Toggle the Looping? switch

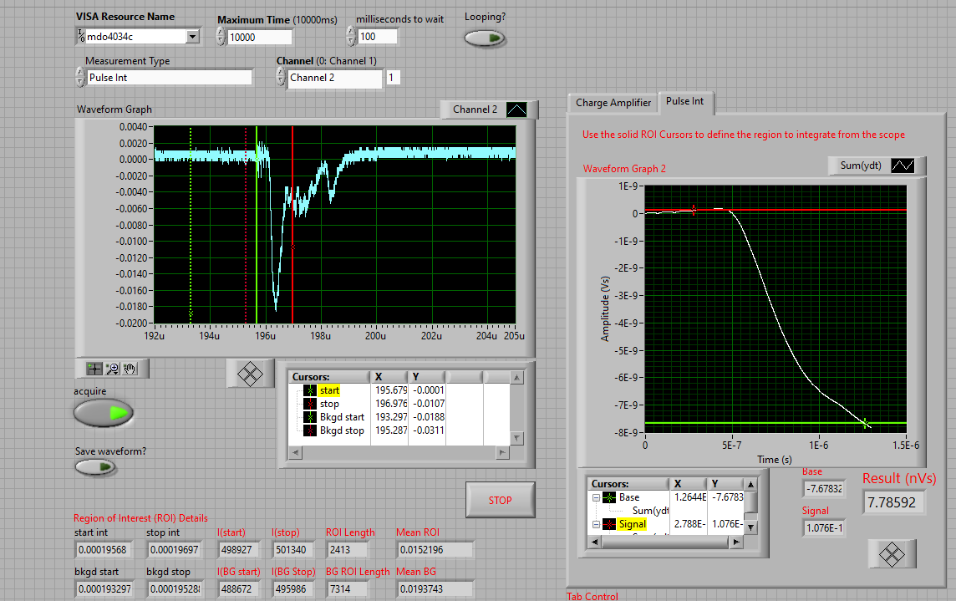click(485, 38)
